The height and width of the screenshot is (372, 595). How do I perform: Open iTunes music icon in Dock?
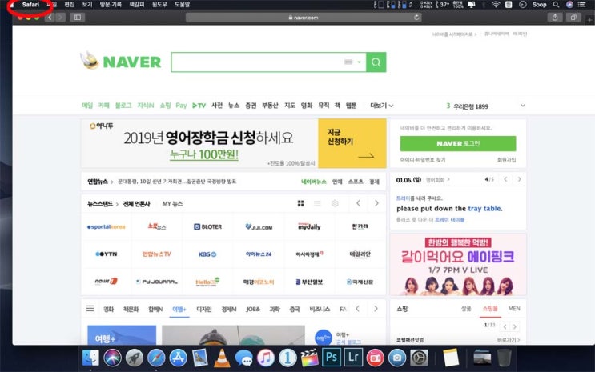tap(266, 358)
